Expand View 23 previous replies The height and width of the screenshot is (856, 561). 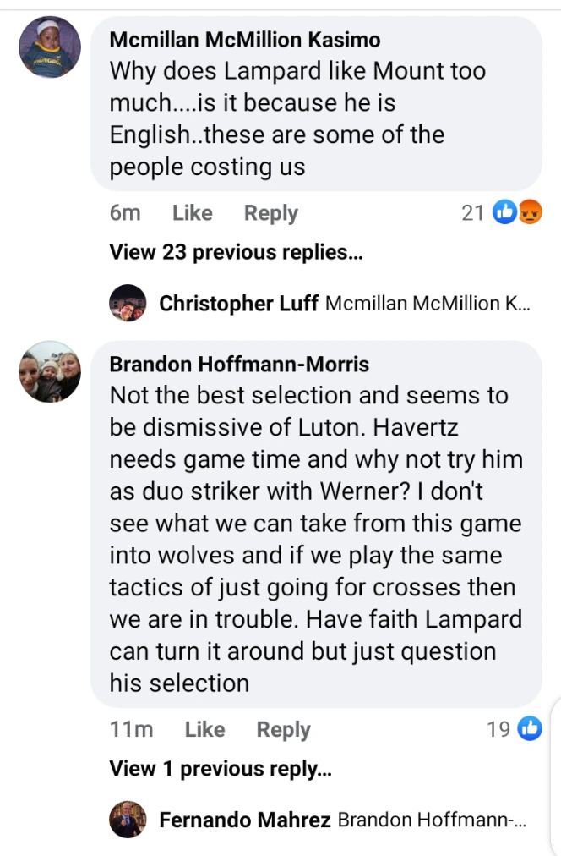[236, 252]
